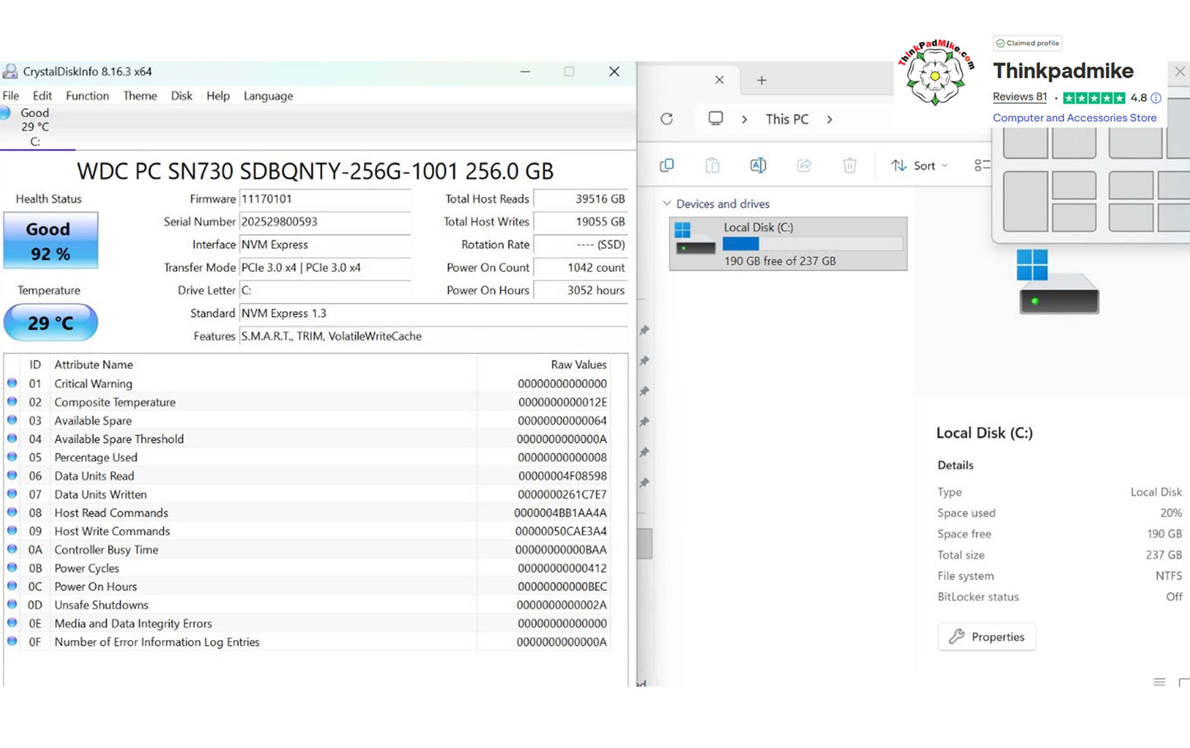Select the disk status orb above drive C:
The height and width of the screenshot is (748, 1190).
(5, 113)
